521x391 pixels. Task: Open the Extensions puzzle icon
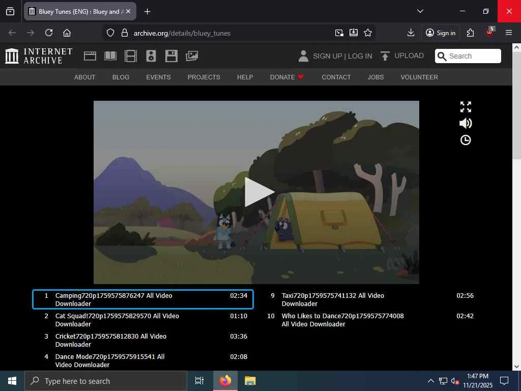point(471,33)
